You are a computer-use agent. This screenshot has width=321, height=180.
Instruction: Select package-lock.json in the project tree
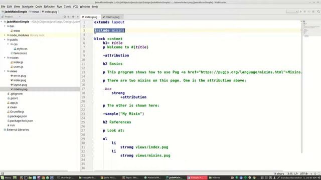pos(20,120)
